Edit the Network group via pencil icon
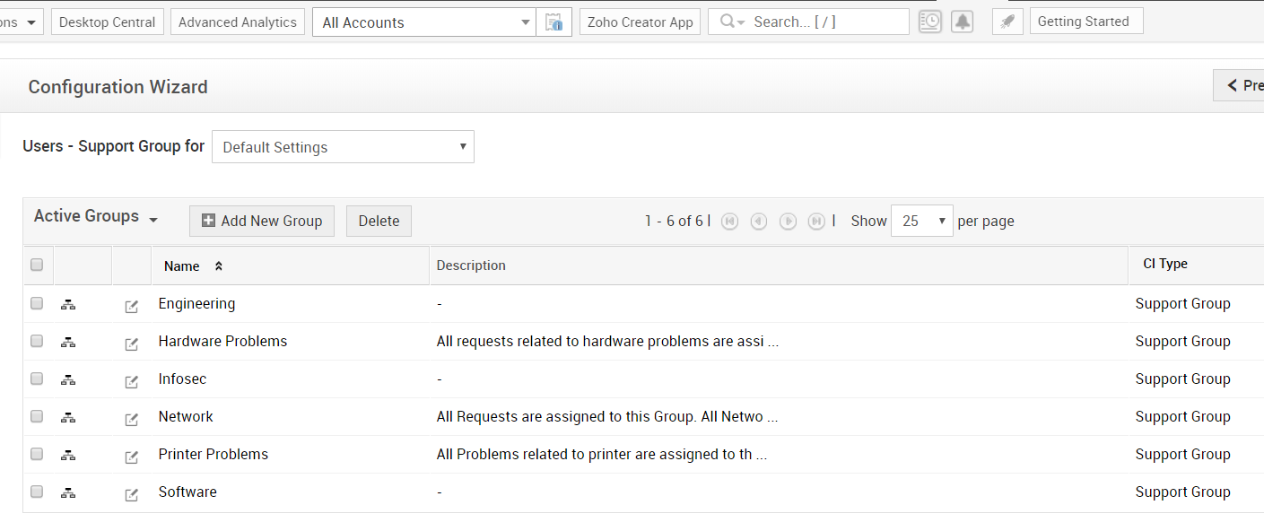Screen dimensions: 1264x531 (x=132, y=420)
